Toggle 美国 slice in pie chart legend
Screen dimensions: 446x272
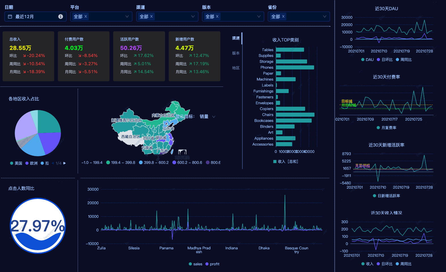pos(16,163)
